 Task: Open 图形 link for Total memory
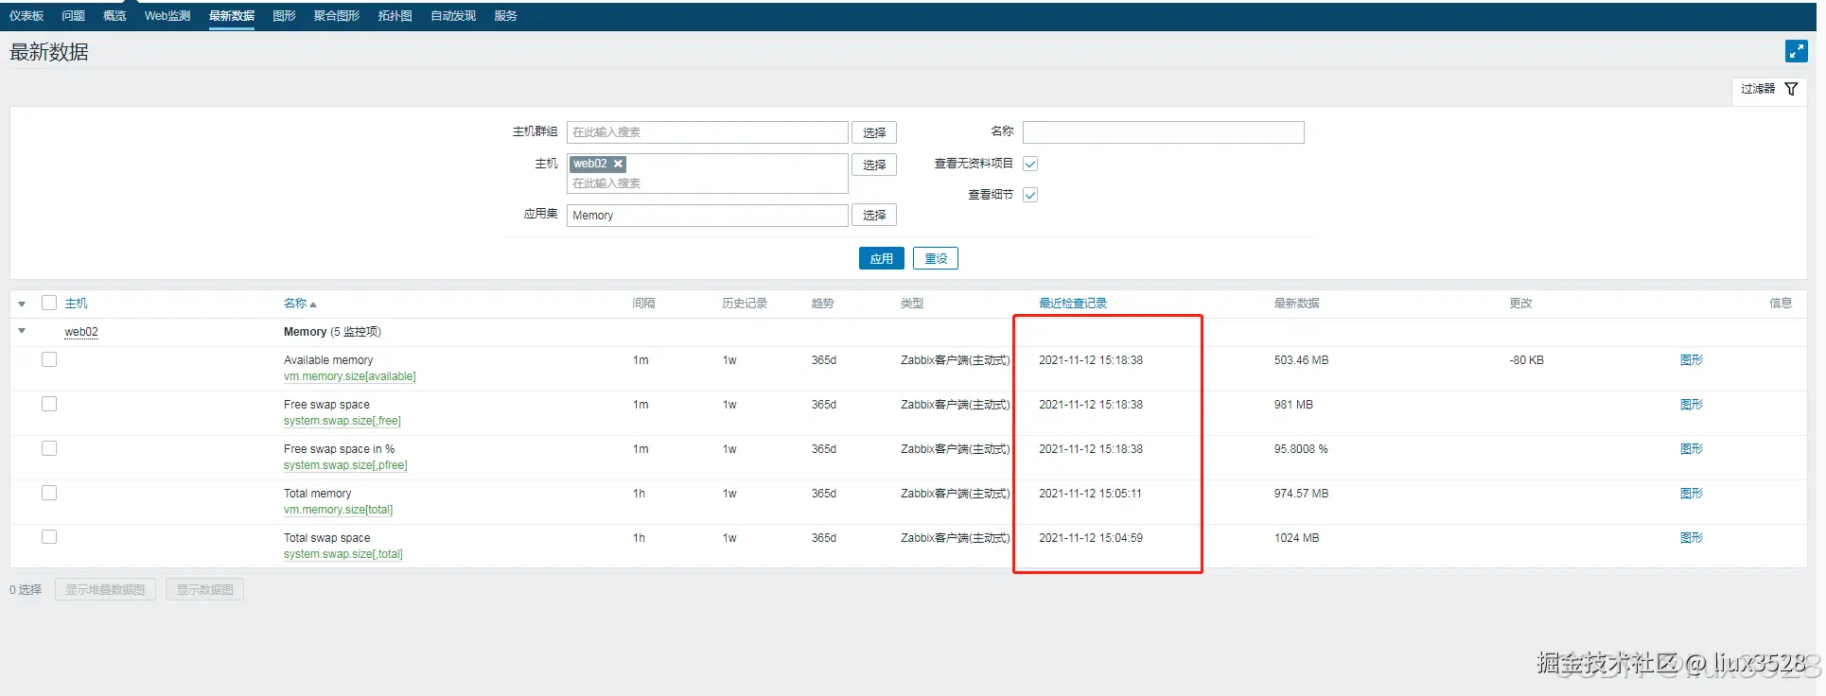(1692, 494)
